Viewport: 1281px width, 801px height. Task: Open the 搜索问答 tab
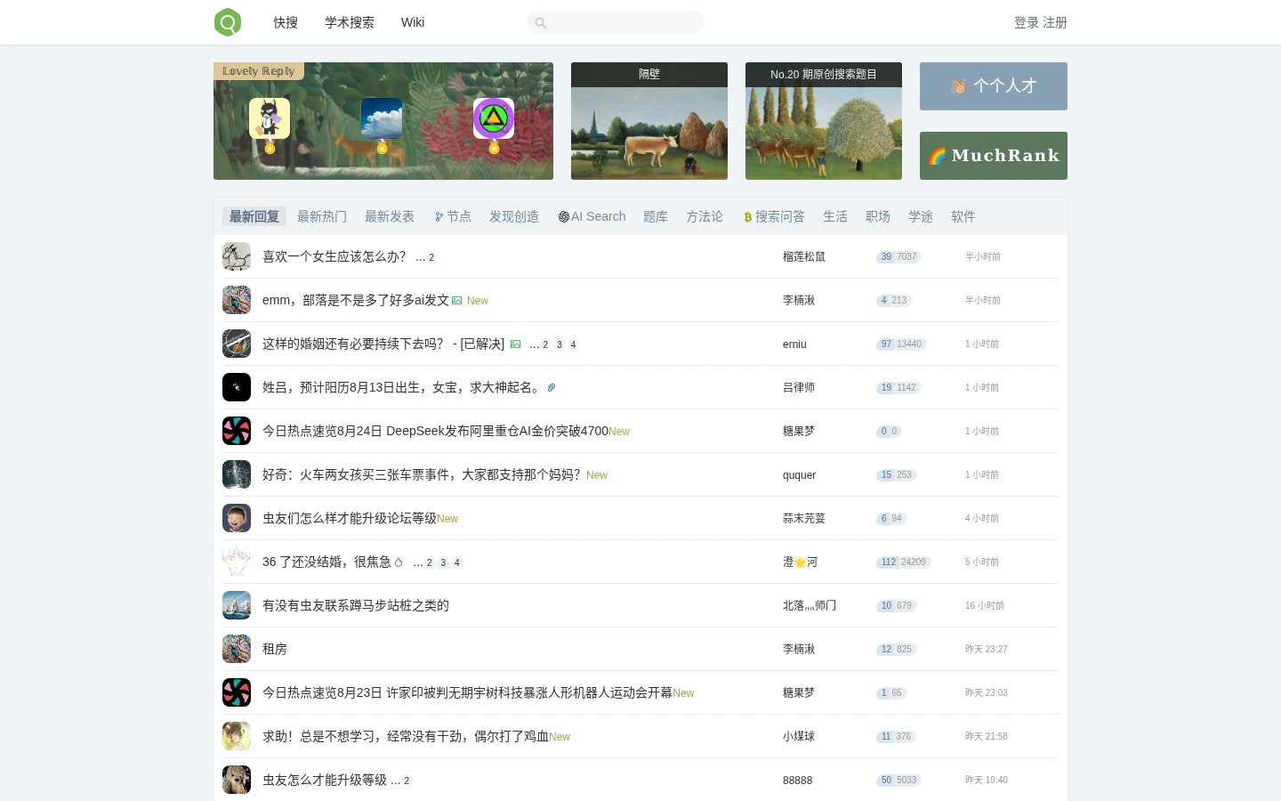tap(774, 216)
